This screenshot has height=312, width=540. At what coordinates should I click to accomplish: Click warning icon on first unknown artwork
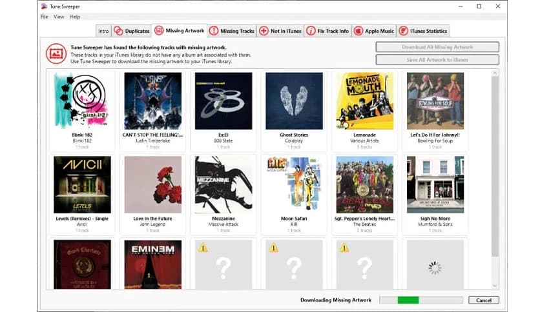203,248
